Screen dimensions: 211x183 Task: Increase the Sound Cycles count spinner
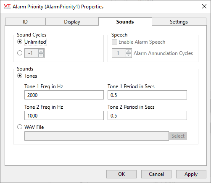(41, 51)
